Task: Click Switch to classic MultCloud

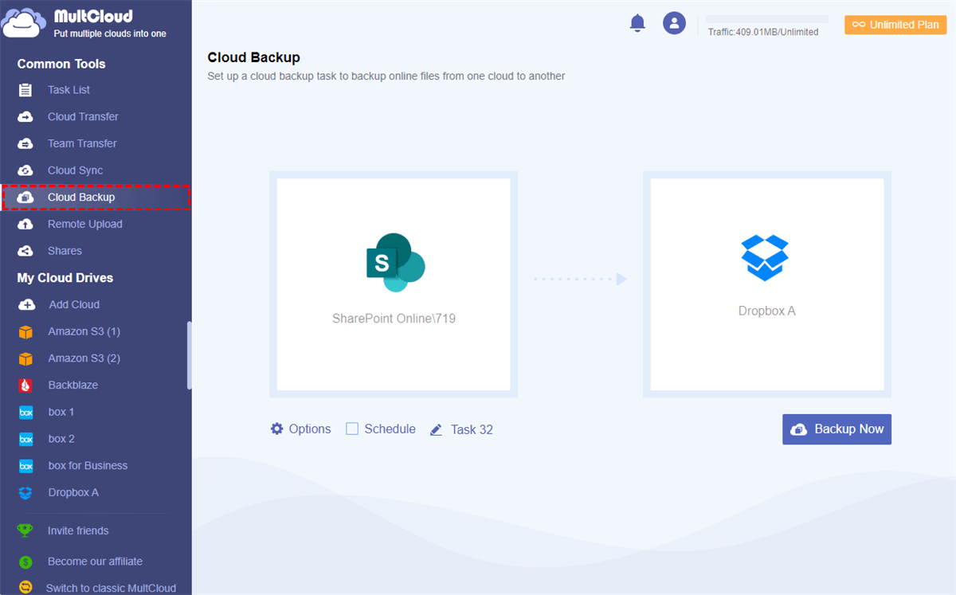Action: pos(111,588)
